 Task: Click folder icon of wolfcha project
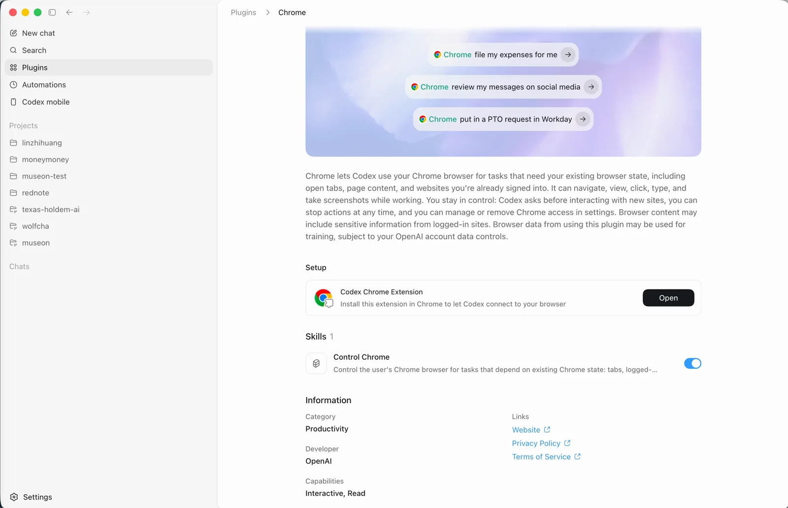pos(13,226)
